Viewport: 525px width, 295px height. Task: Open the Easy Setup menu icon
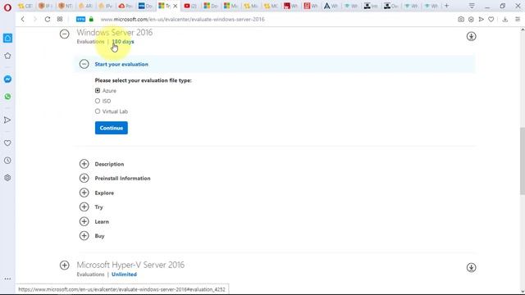tap(518, 20)
